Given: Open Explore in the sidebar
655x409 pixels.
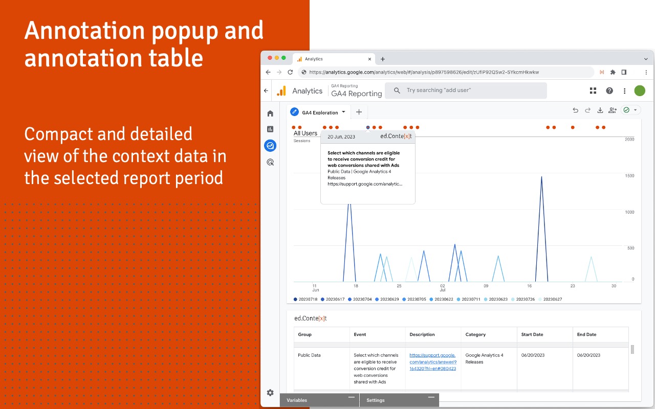Looking at the screenshot, I should (x=270, y=146).
